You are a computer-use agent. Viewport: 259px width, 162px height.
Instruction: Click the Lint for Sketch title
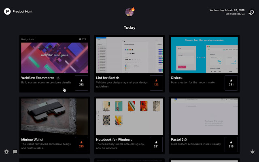click(108, 78)
